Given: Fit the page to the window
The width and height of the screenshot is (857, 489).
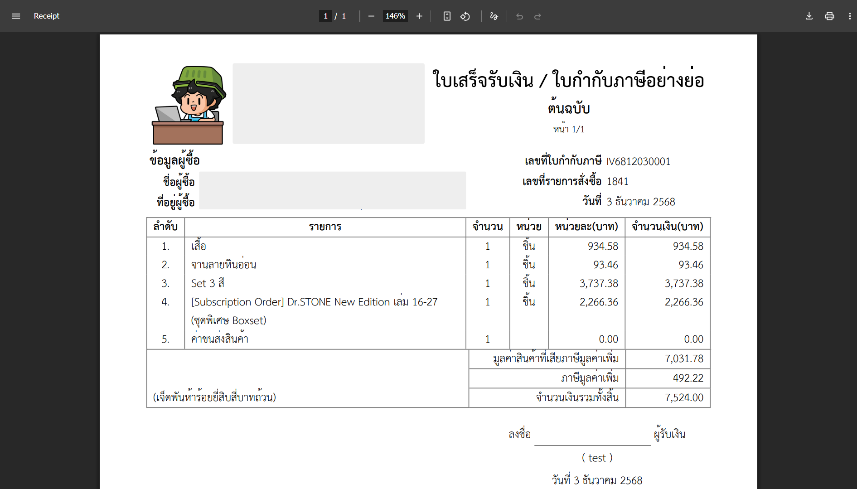Looking at the screenshot, I should [x=447, y=16].
